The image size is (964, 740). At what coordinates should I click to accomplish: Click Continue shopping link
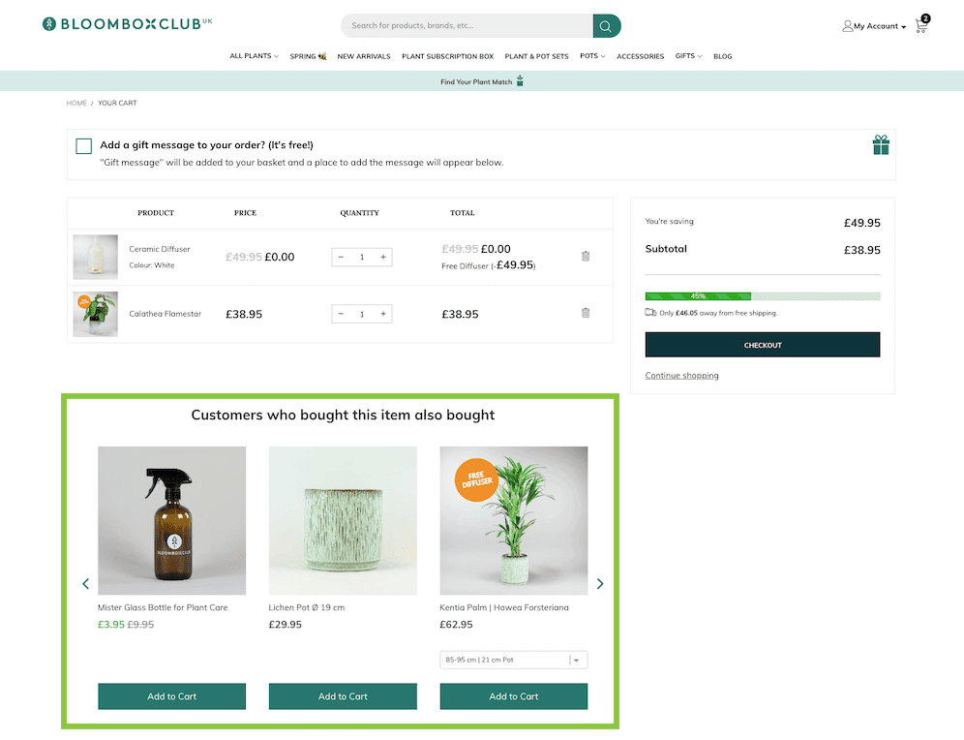click(x=681, y=375)
